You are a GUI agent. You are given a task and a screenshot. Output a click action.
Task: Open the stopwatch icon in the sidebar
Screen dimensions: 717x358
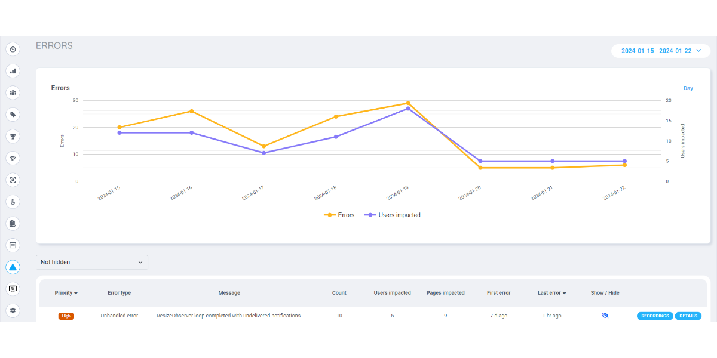[13, 49]
